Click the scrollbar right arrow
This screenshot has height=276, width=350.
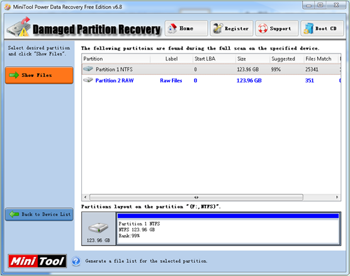337,197
